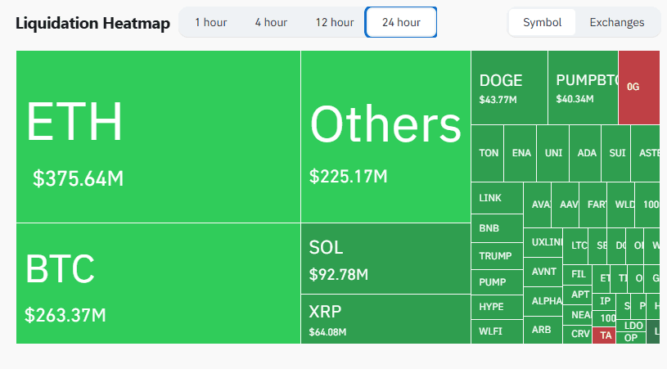This screenshot has width=667, height=369.
Task: Select the red 0G tile
Action: coord(639,88)
